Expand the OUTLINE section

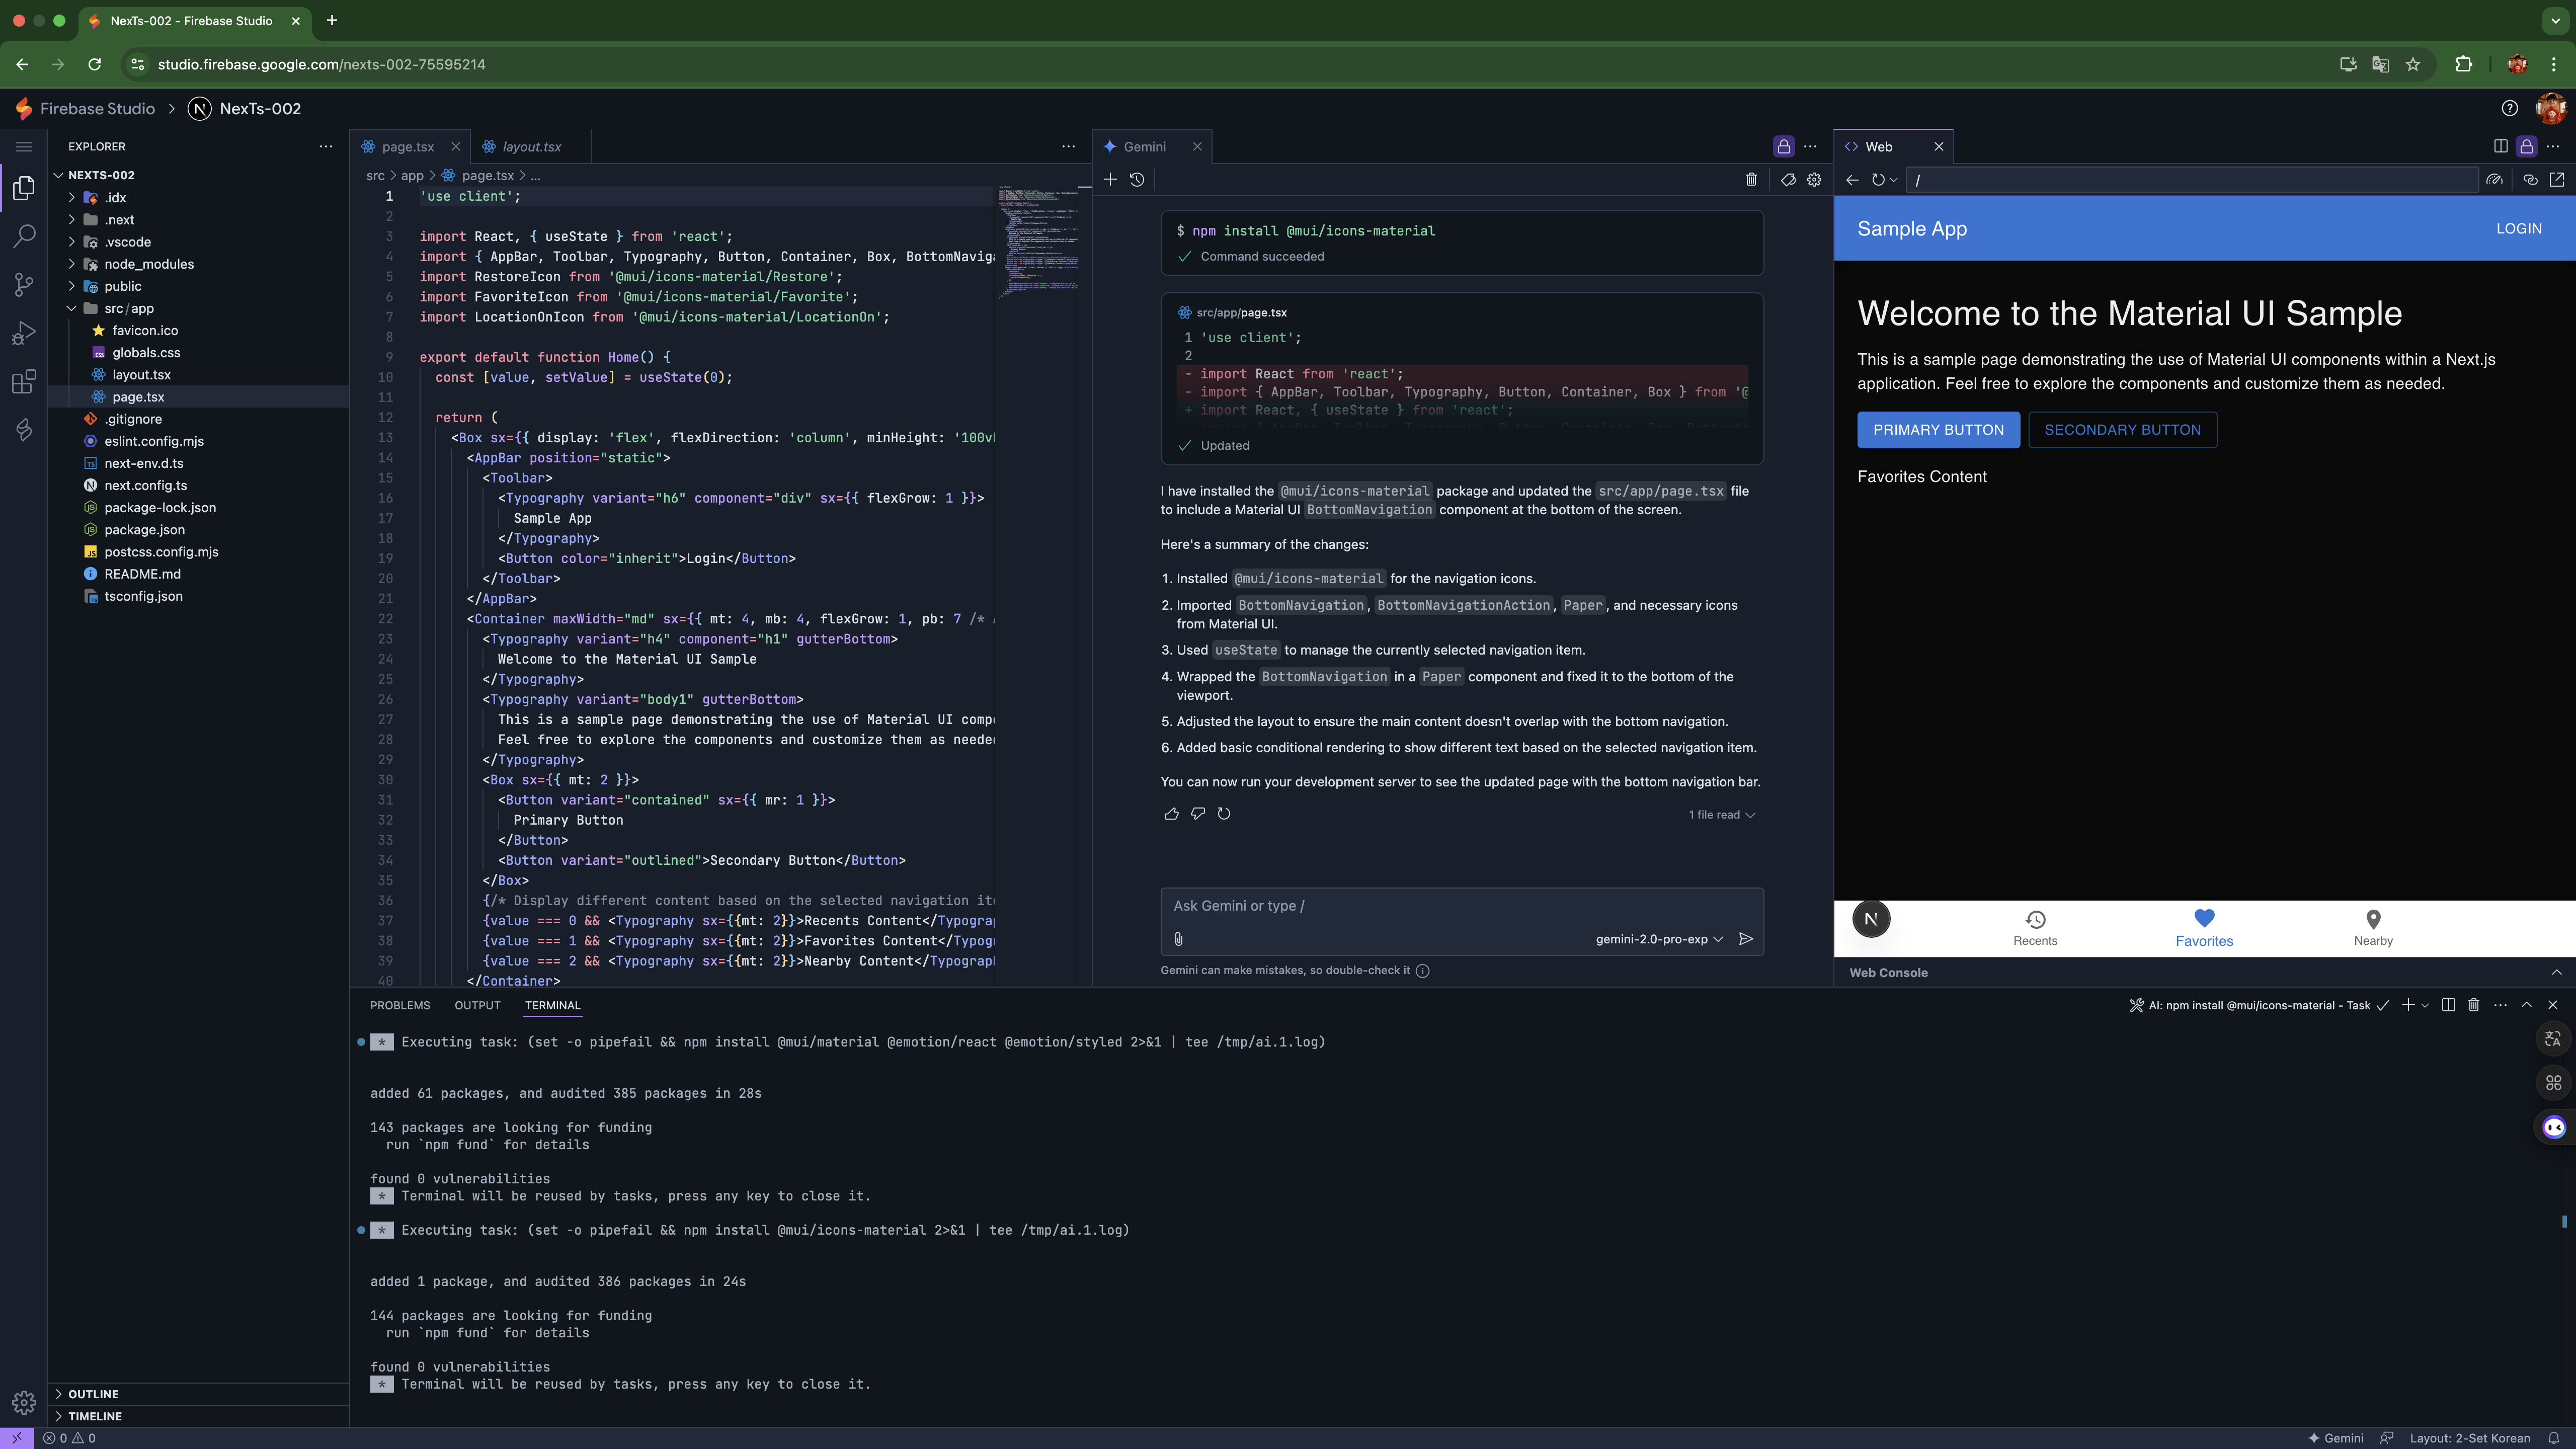93,1394
